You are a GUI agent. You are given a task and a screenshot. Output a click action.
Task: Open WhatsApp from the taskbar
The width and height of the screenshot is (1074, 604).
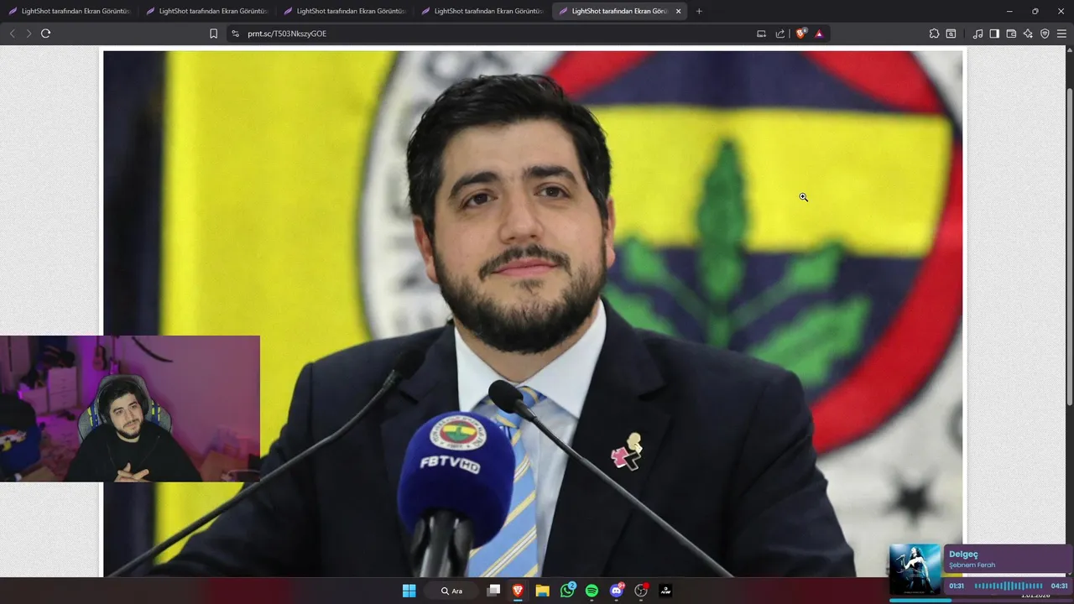click(x=567, y=591)
